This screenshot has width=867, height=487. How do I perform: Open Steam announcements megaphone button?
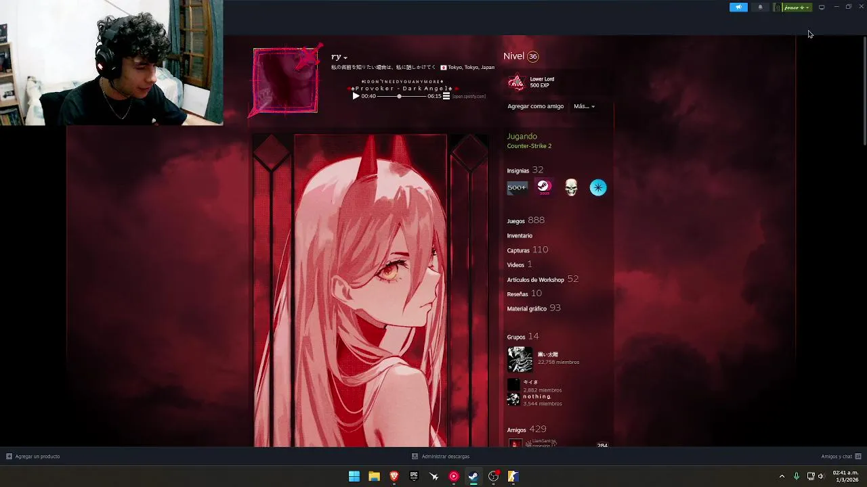(738, 7)
